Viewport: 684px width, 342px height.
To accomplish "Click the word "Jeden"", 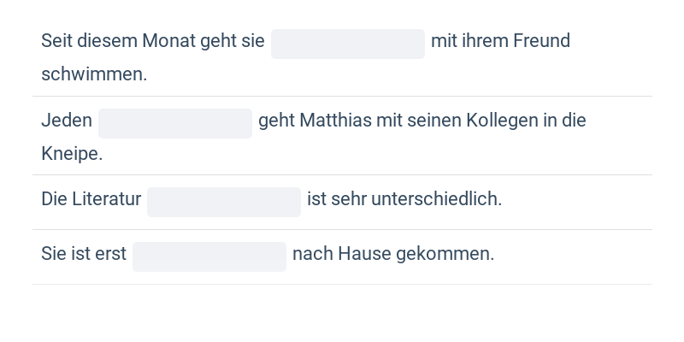I will [67, 121].
